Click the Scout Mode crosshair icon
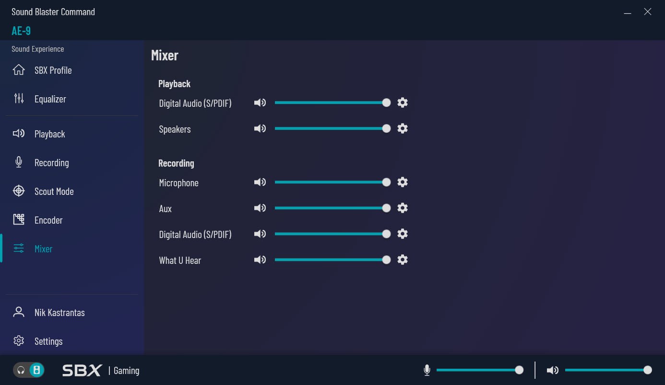Screen dimensions: 665x385 point(19,191)
